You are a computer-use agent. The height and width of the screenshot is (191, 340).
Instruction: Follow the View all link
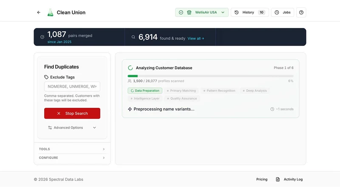point(195,38)
